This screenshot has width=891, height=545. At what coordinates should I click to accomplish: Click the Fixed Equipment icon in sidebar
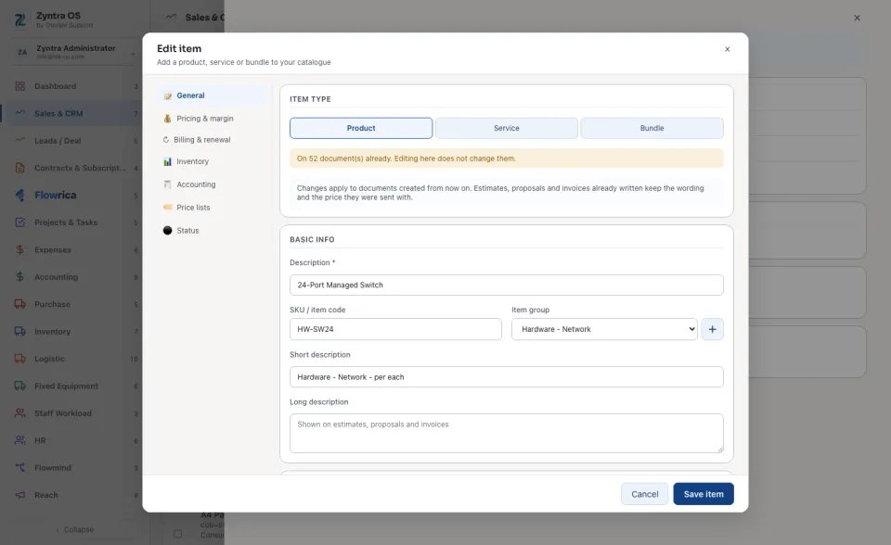[19, 386]
